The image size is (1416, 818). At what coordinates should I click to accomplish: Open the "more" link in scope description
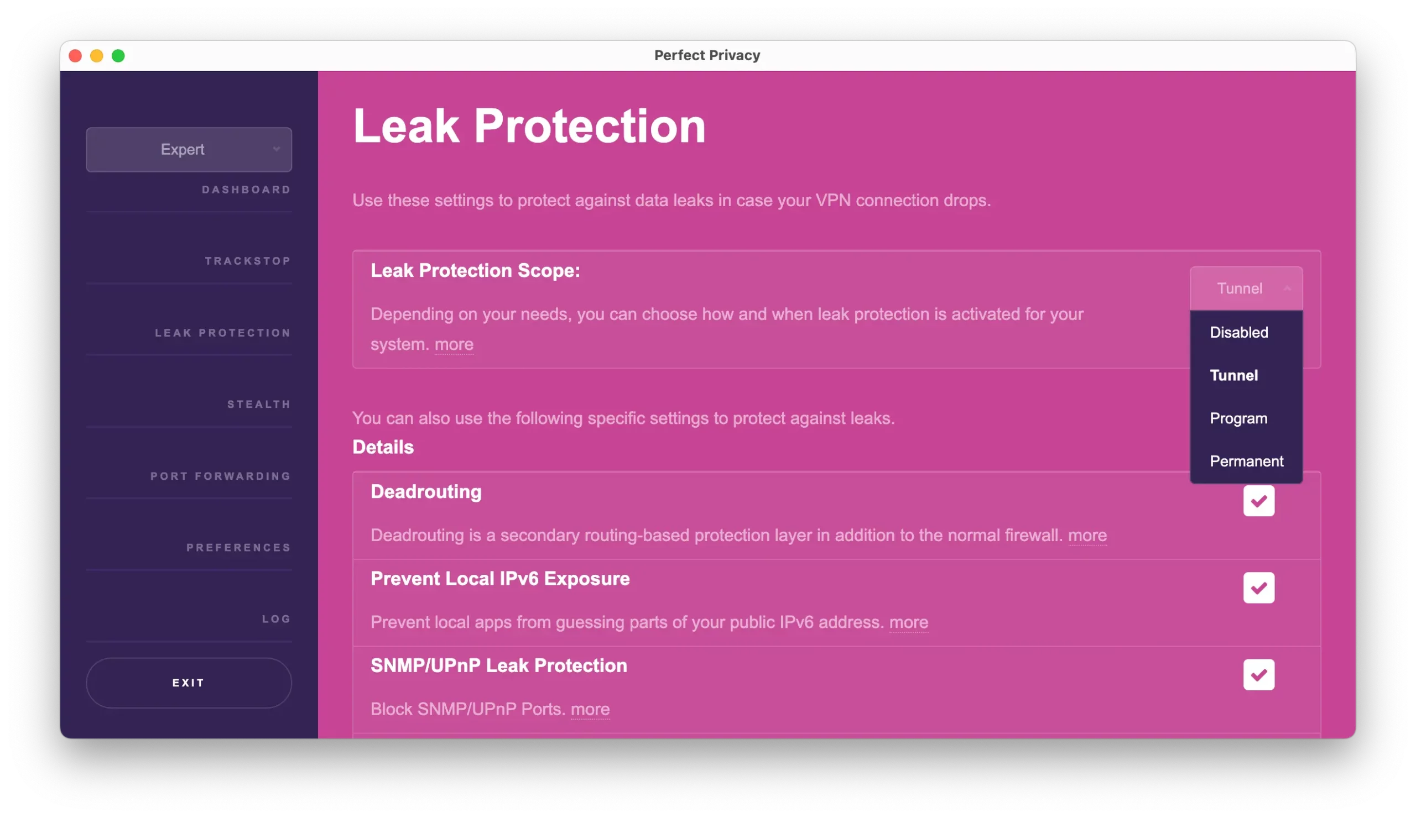click(x=454, y=344)
